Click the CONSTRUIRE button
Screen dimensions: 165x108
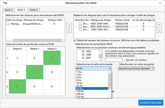click(151, 103)
